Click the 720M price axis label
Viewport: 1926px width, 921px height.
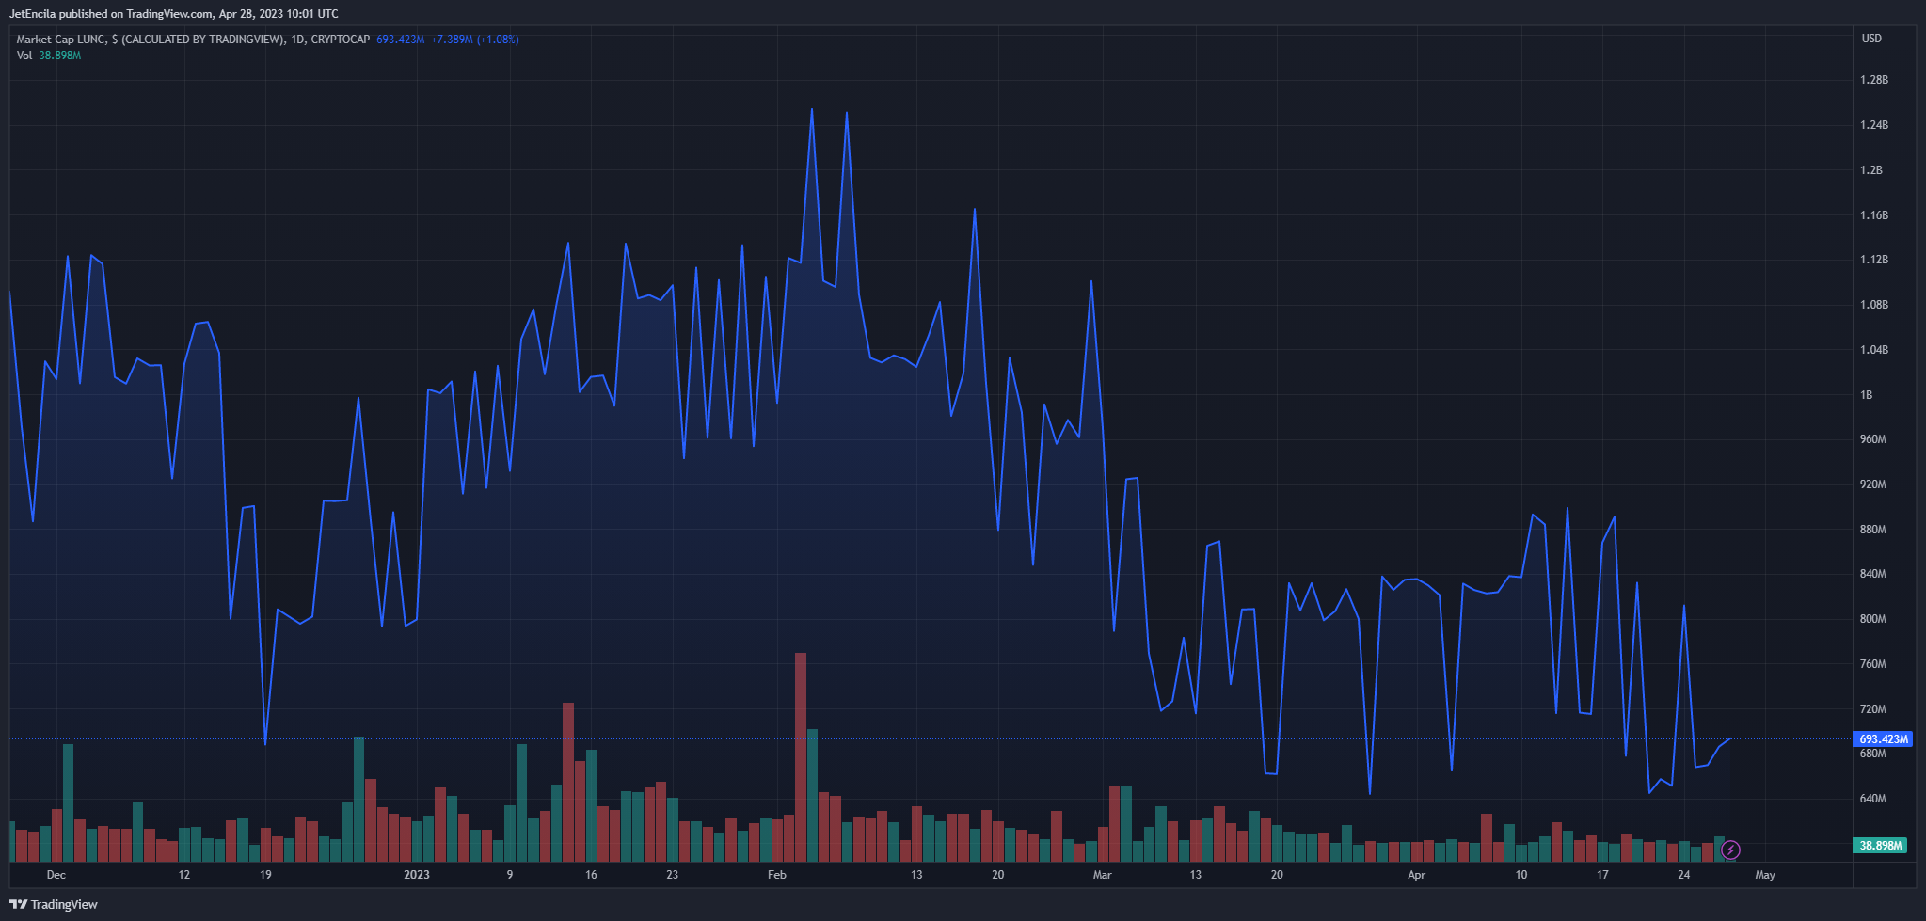1873,709
